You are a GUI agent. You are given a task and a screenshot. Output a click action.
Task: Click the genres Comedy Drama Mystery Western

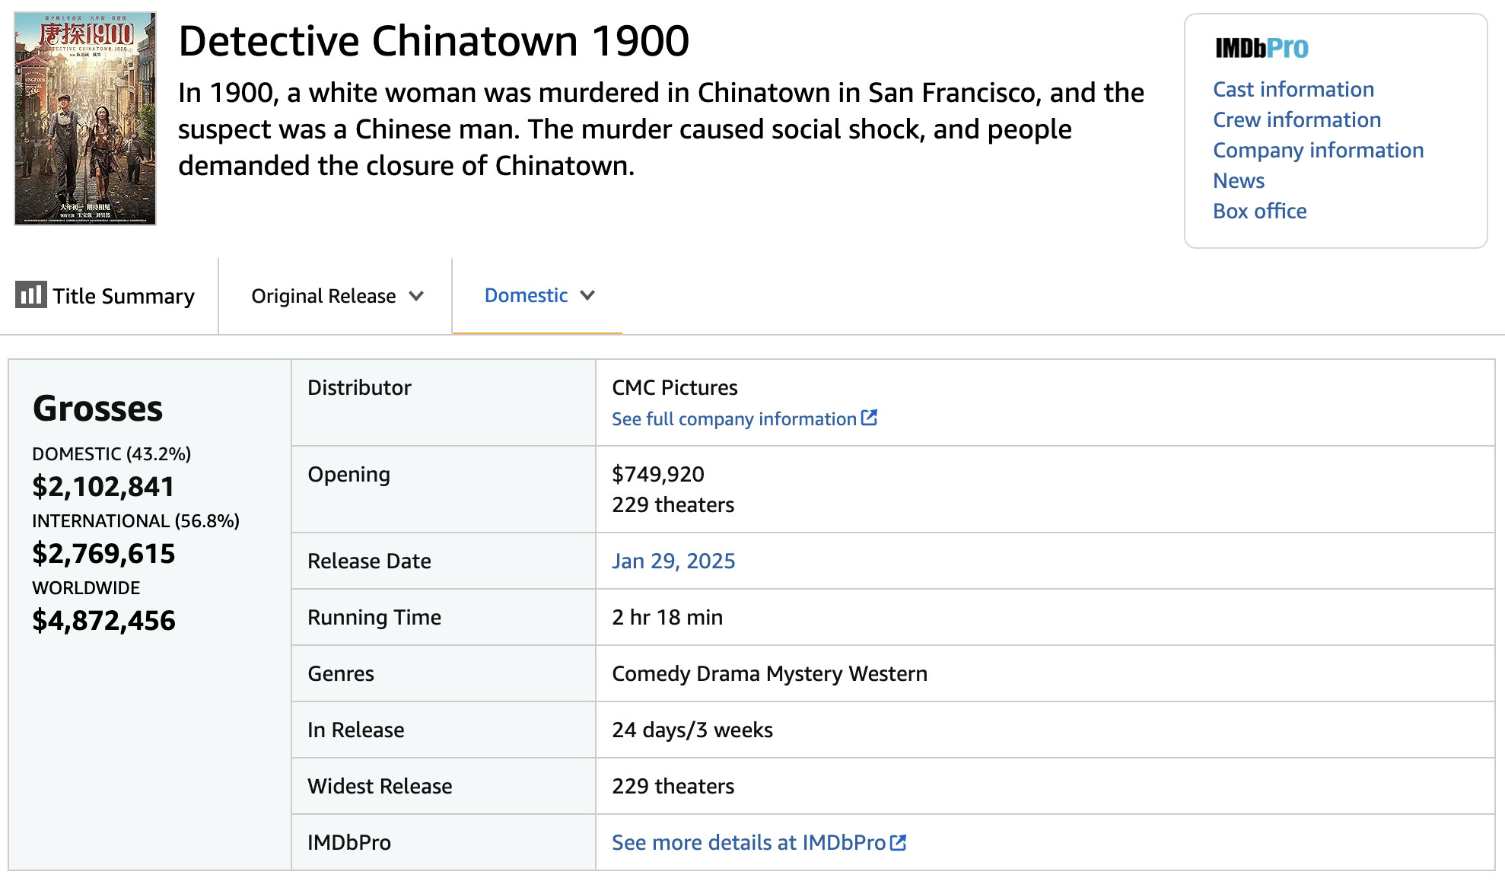(x=770, y=673)
